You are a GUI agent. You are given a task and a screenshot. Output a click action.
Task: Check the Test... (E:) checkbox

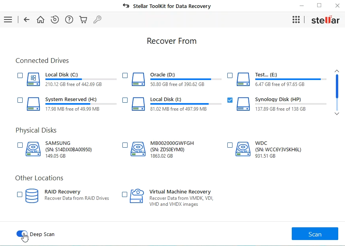230,75
